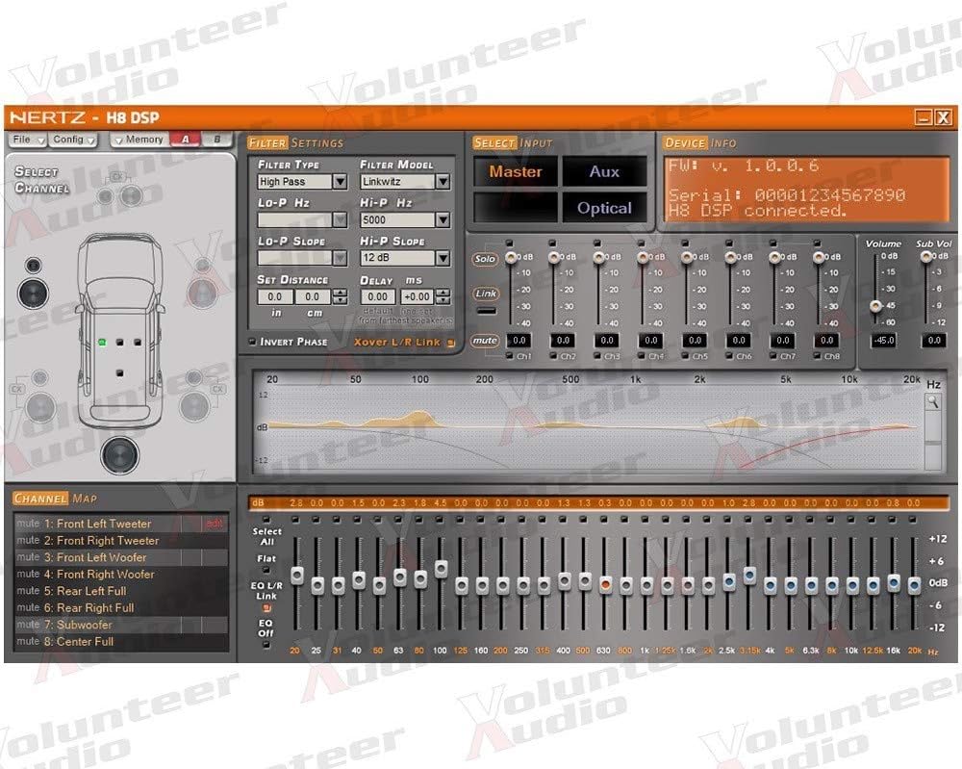Minimize the H8 DSP window
962x769 pixels.
(x=923, y=117)
